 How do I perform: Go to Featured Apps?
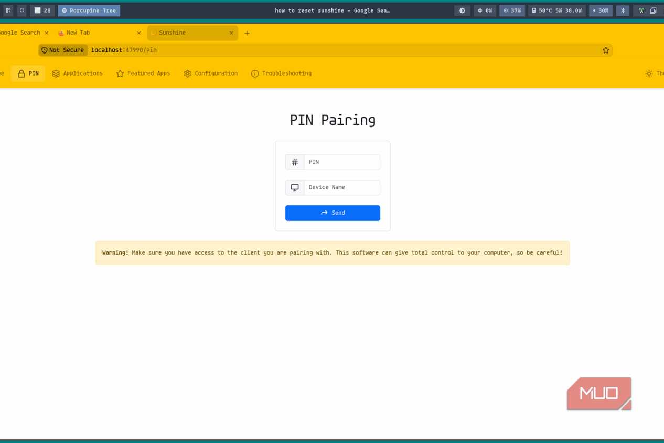(x=143, y=73)
